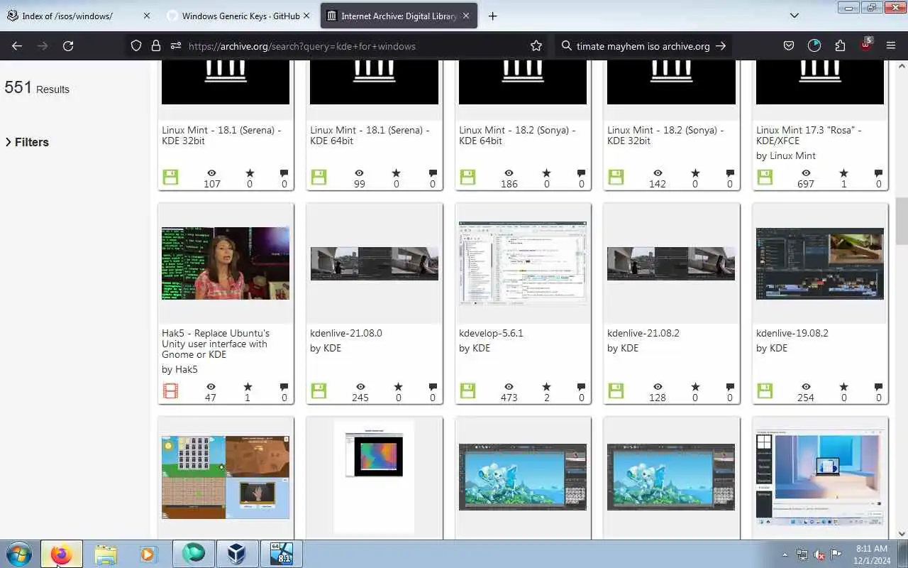Show hidden system tray icons arrow

[x=785, y=555]
